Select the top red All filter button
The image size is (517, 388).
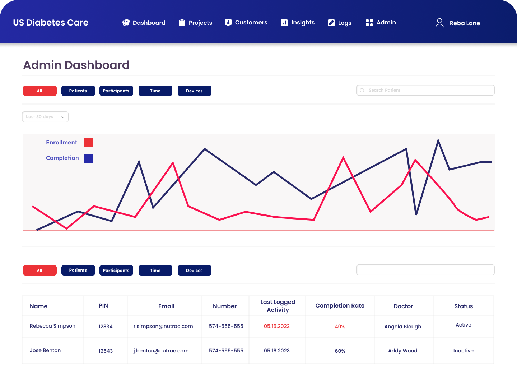(40, 91)
